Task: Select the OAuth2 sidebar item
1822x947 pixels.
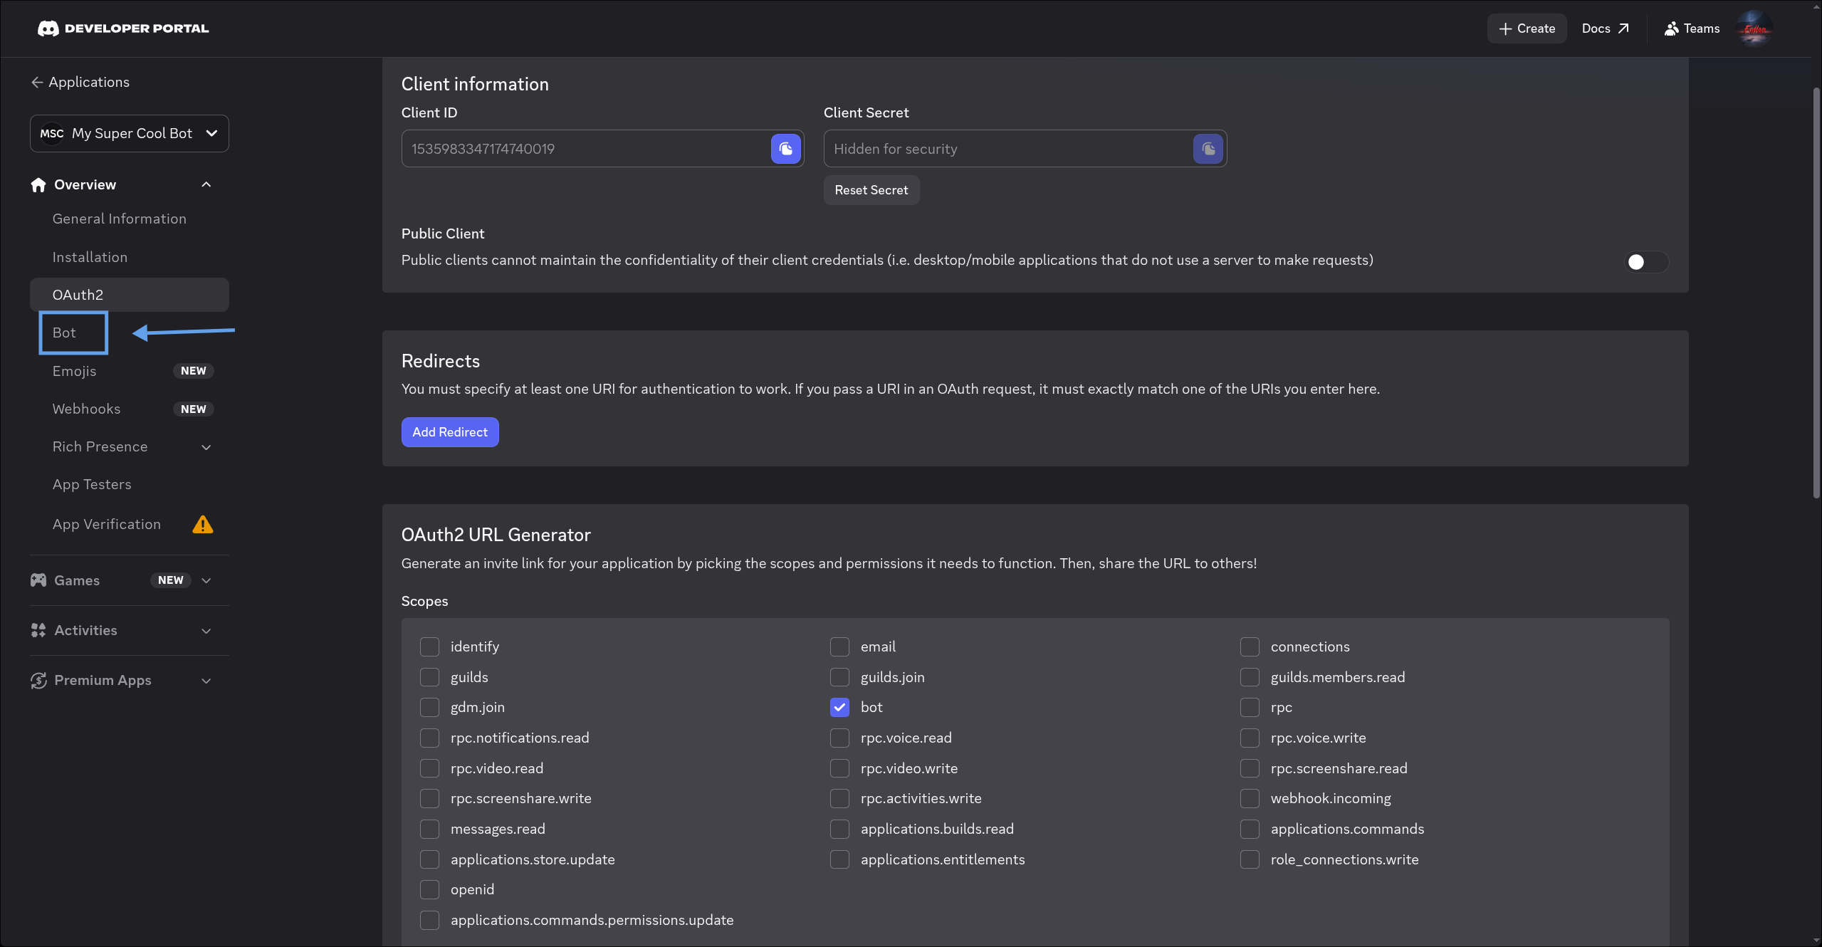Action: pyautogui.click(x=130, y=295)
